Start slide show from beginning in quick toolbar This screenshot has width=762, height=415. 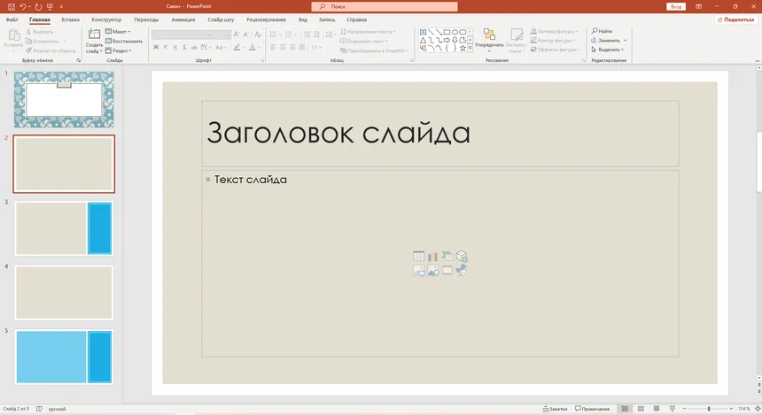click(x=50, y=7)
